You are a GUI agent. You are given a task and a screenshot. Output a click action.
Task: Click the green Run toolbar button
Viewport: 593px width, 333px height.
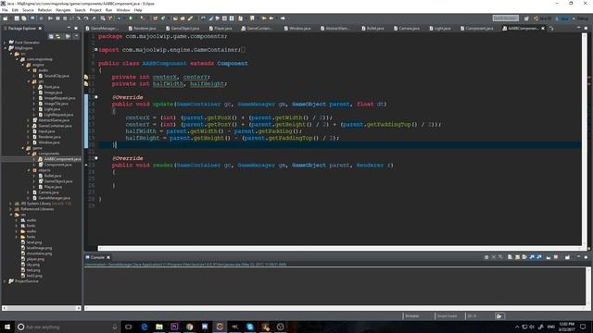point(131,18)
